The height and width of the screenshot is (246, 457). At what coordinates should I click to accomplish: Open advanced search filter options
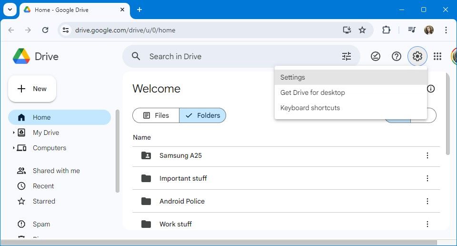pos(346,56)
